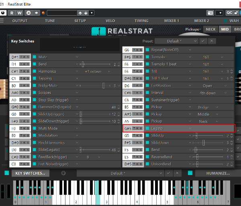
Task: Toggle the Scrapes key switch checkbox
Action: coord(35,93)
